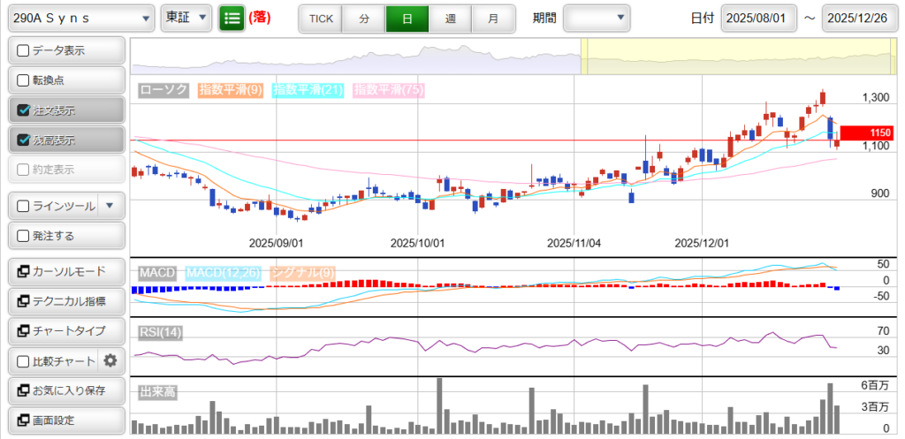Click the start date field 2025/08/01
The width and height of the screenshot is (905, 439).
758,19
